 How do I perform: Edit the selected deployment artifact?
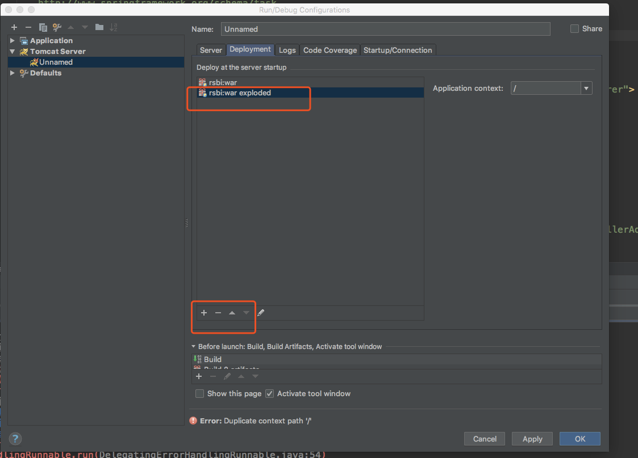tap(261, 312)
